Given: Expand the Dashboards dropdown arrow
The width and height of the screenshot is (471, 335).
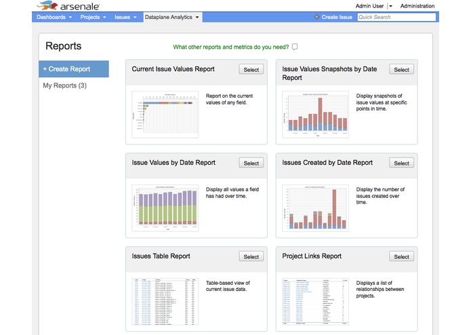Looking at the screenshot, I should point(70,18).
